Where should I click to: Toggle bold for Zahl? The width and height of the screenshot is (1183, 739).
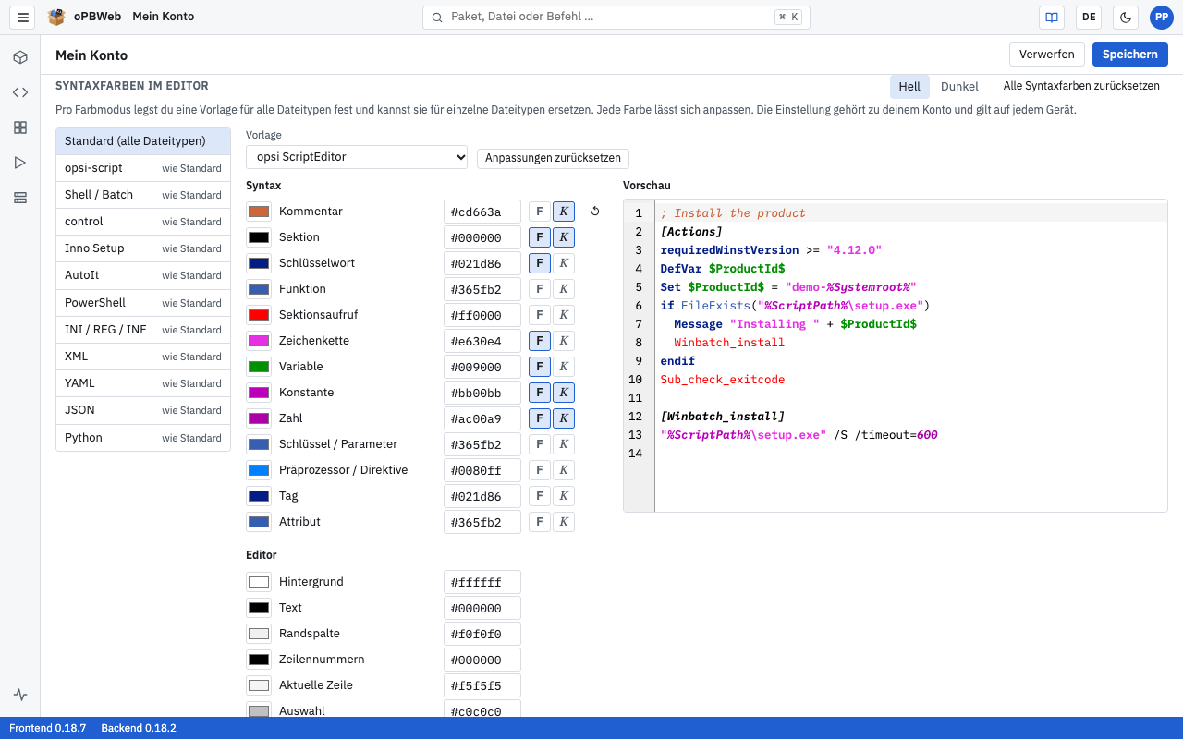click(x=539, y=418)
